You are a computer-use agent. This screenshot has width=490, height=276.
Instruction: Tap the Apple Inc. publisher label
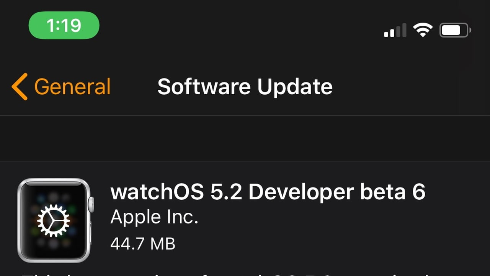click(154, 218)
